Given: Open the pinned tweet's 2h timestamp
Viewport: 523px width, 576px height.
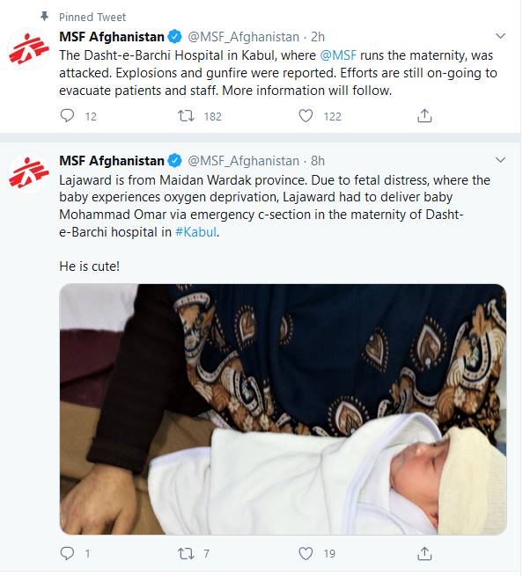Looking at the screenshot, I should (x=318, y=37).
